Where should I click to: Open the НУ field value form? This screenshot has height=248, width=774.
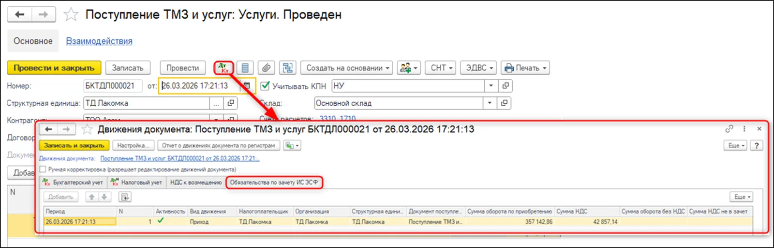click(506, 86)
